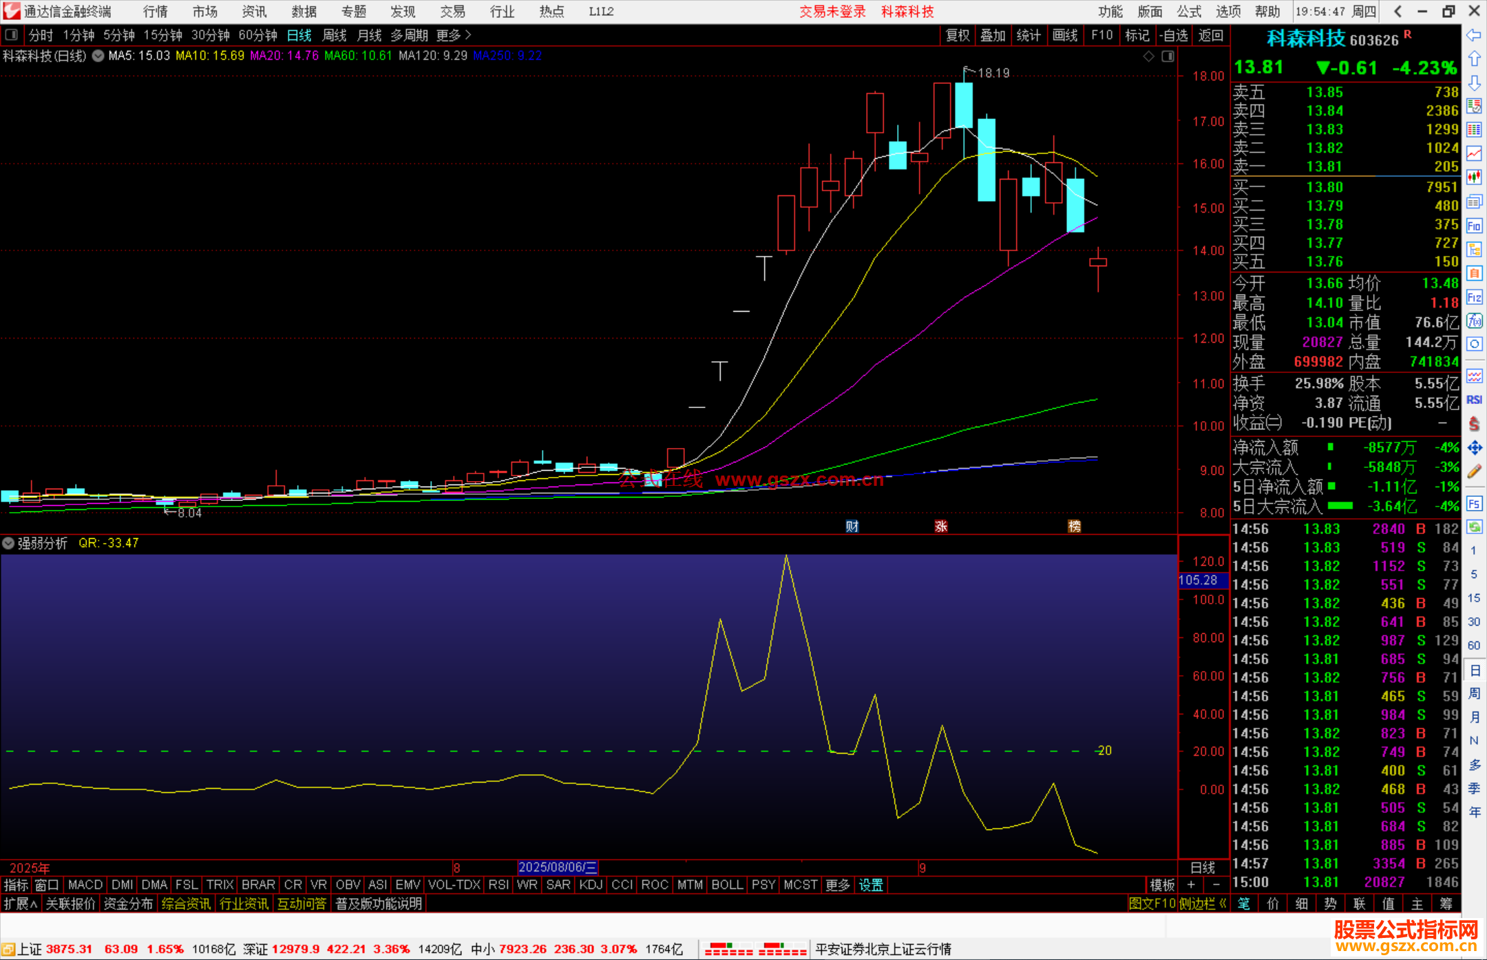Open the candlestick chart icon in sidebar
1487x960 pixels.
pyautogui.click(x=1474, y=178)
